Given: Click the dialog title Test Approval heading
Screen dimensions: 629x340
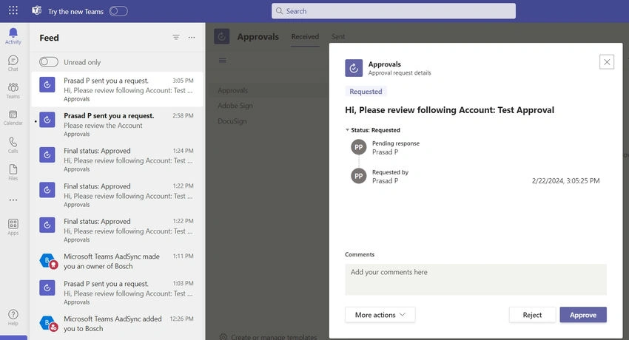Looking at the screenshot, I should [449, 110].
